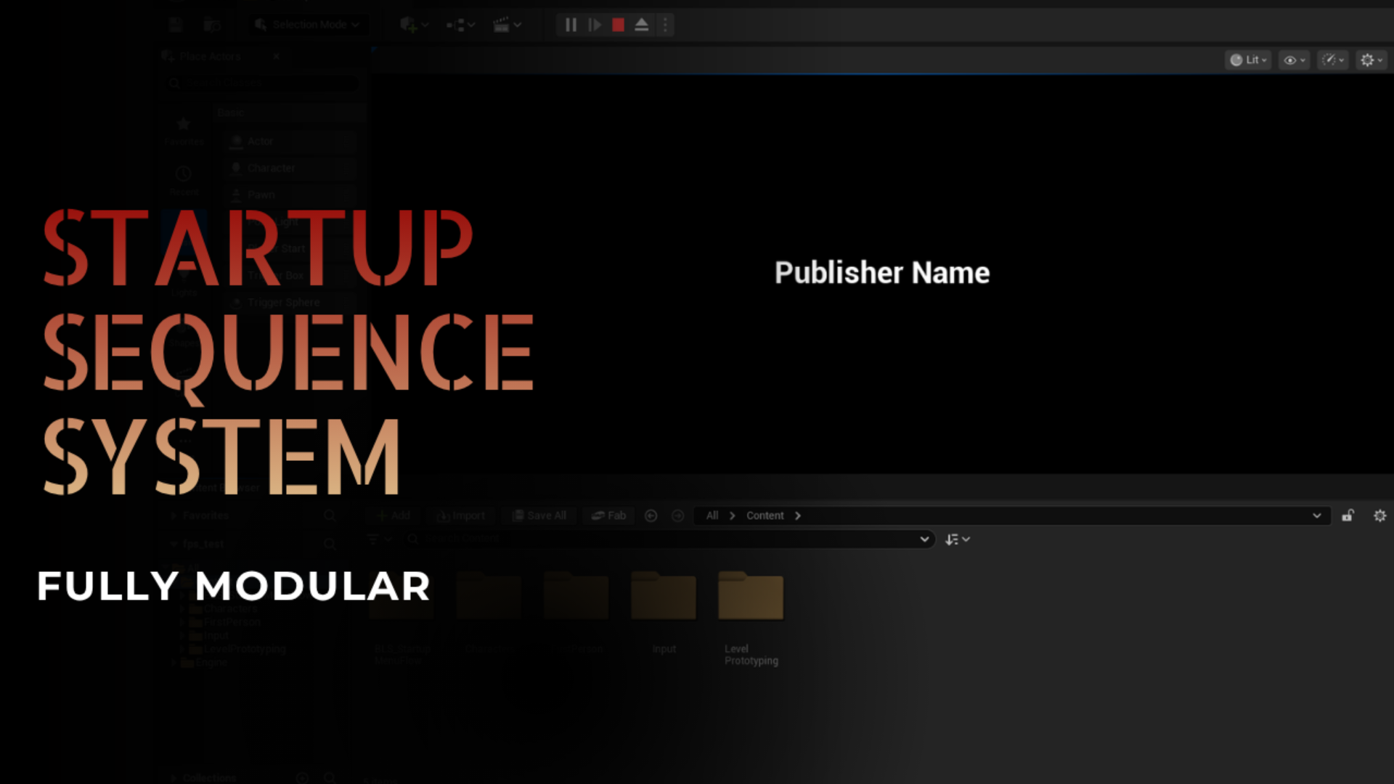
Task: Open the add content cube menu
Action: [414, 25]
